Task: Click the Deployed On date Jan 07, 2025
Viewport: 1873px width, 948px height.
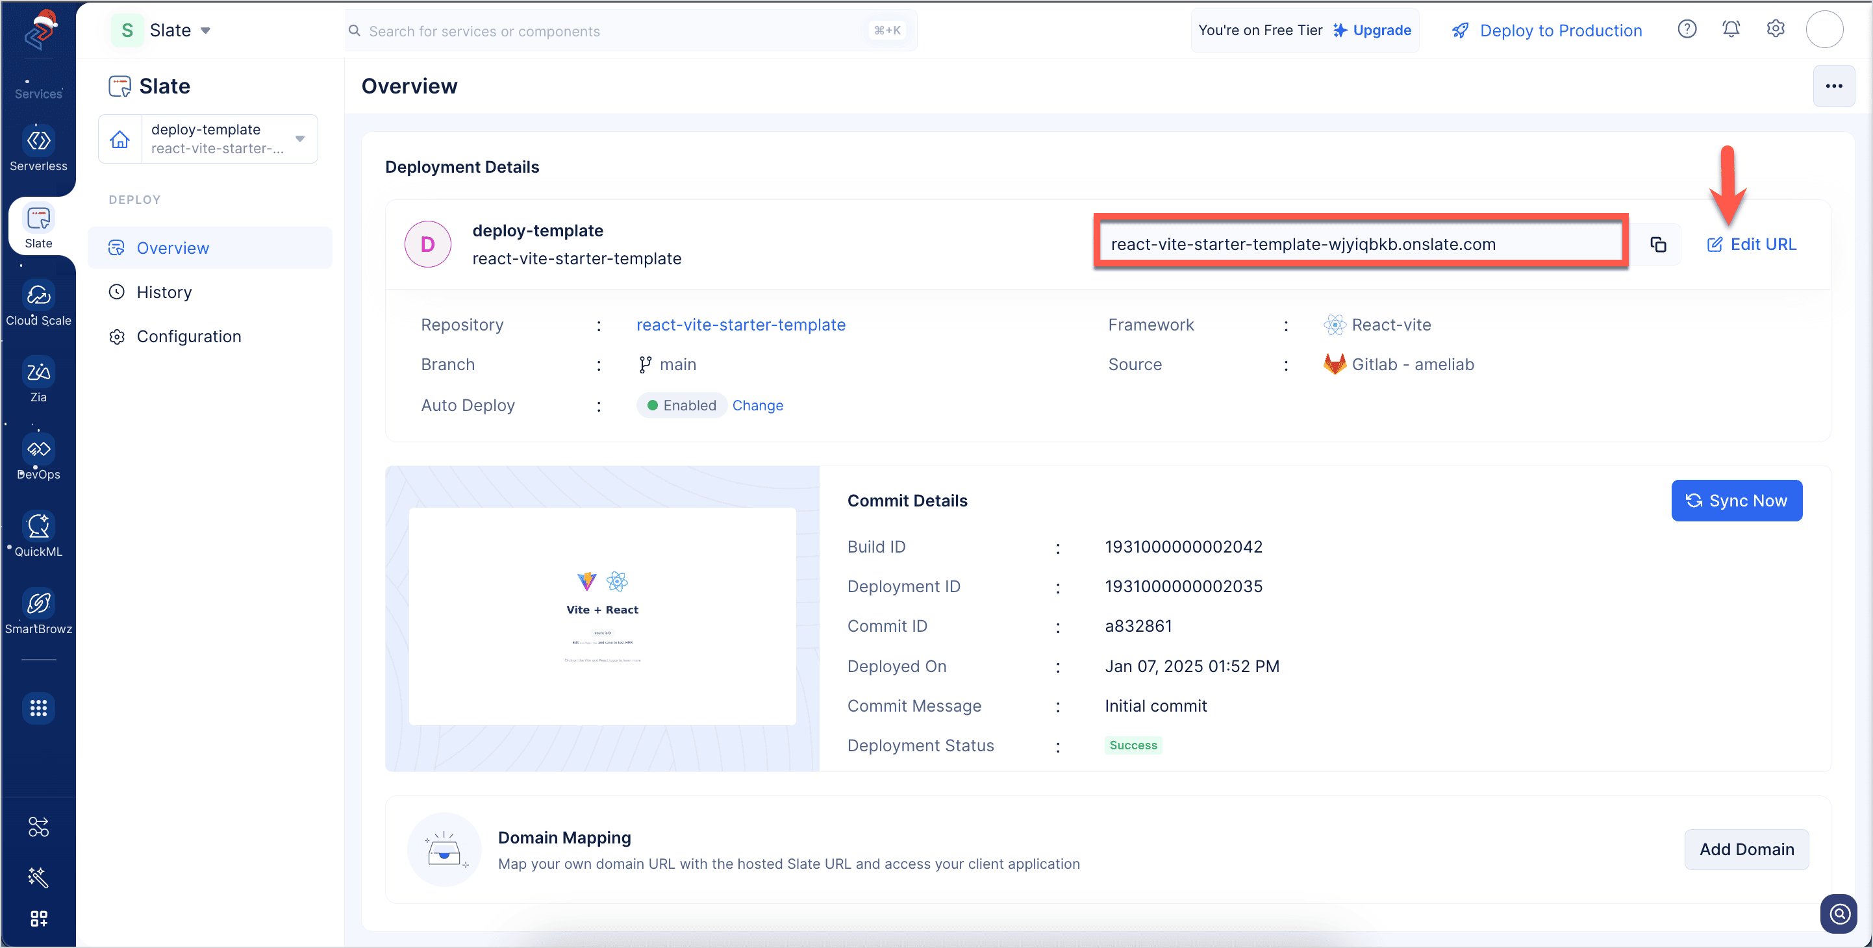Action: [x=1192, y=667]
